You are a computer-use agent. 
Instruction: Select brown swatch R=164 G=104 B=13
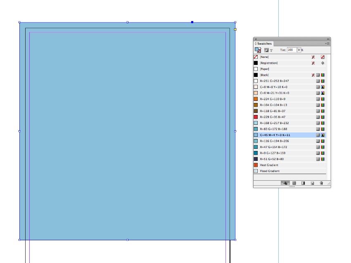(x=289, y=105)
